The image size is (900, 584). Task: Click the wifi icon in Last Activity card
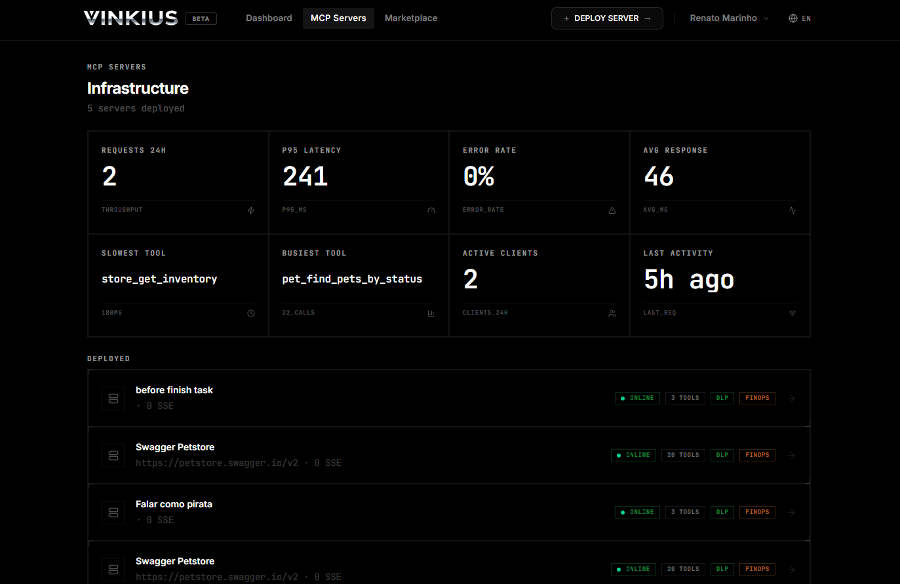pyautogui.click(x=792, y=313)
